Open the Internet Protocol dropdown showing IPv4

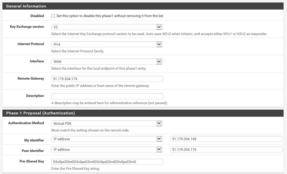click(x=107, y=44)
